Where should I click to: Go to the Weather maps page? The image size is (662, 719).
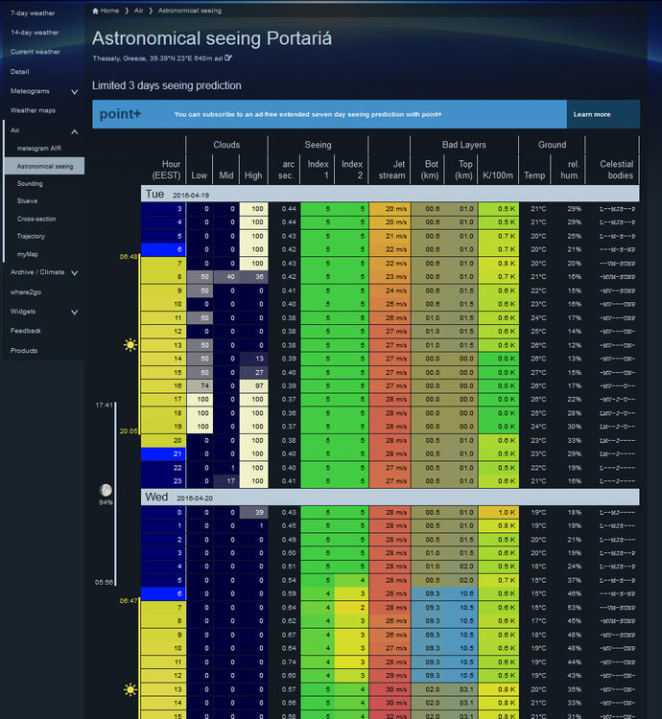[33, 110]
